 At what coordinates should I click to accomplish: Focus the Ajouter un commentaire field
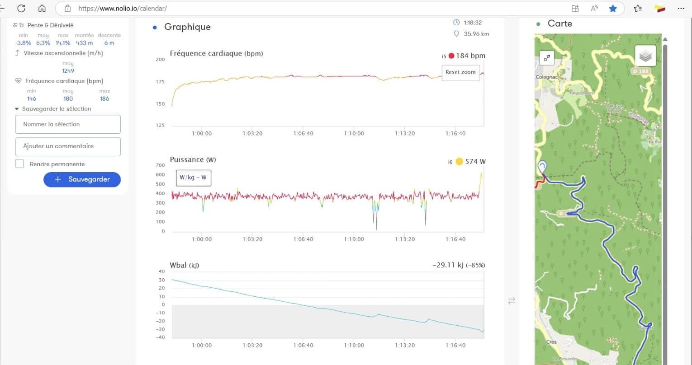[x=68, y=146]
